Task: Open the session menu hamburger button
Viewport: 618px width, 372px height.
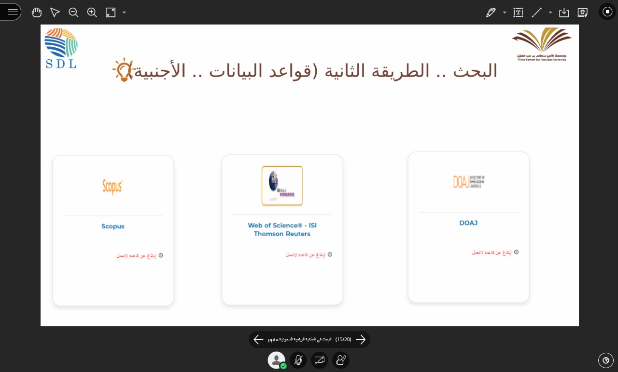Action: pyautogui.click(x=12, y=12)
